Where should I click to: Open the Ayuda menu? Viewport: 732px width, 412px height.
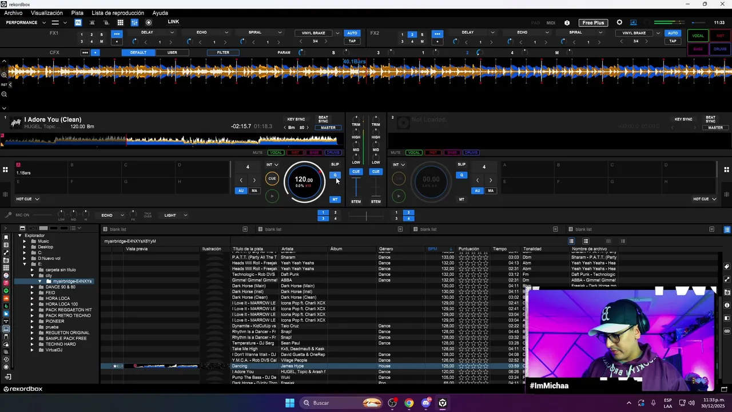point(160,13)
